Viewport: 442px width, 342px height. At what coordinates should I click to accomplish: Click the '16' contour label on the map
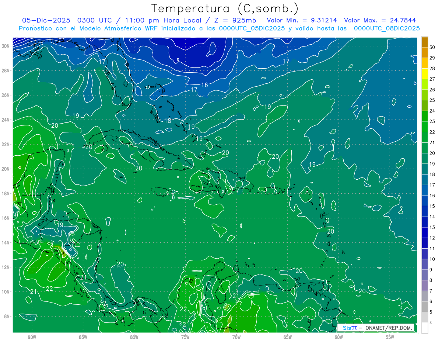204,85
